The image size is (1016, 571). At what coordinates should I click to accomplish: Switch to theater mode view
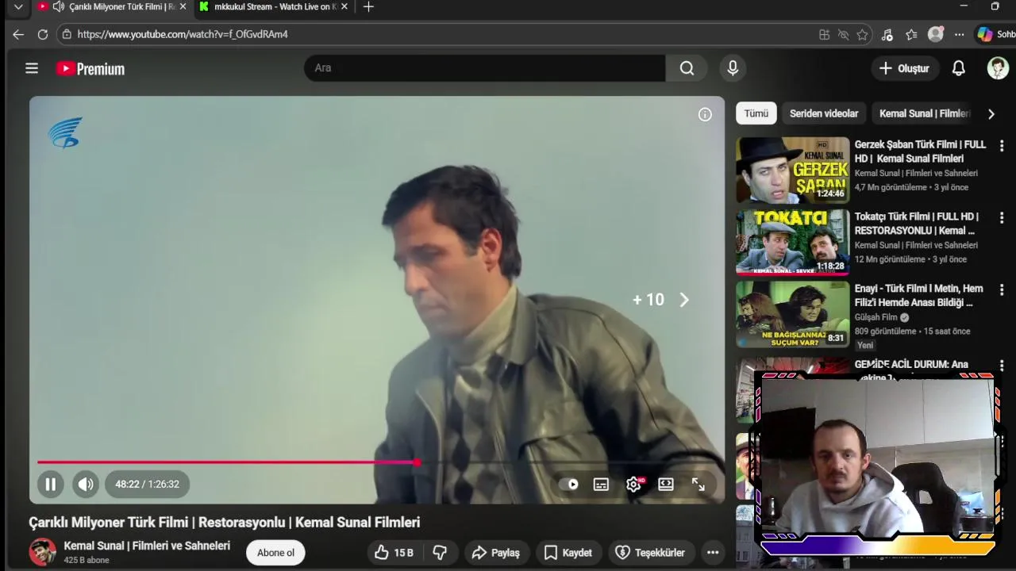coord(666,485)
